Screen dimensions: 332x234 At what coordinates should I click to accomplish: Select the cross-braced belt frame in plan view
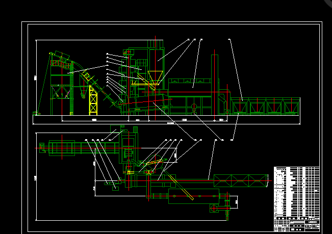[x=240, y=180]
